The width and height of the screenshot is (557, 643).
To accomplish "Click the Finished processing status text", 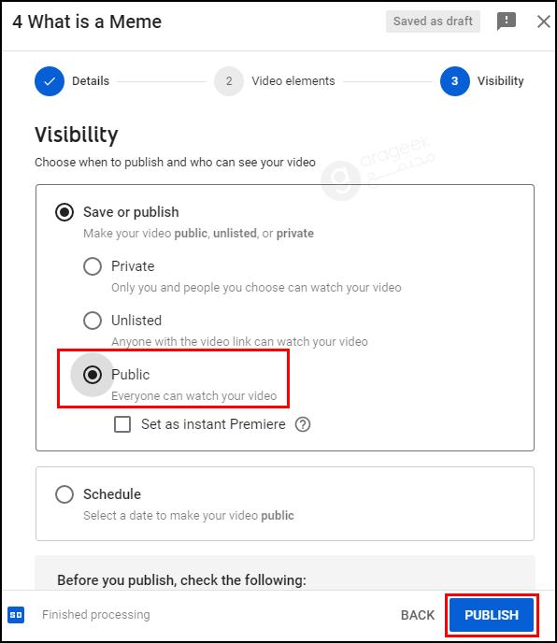I will 96,615.
